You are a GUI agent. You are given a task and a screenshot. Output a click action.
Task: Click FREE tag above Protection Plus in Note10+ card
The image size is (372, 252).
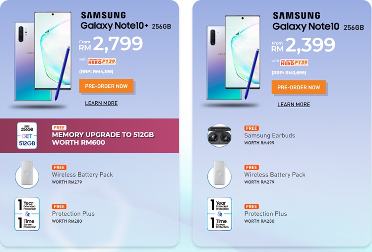(59, 206)
